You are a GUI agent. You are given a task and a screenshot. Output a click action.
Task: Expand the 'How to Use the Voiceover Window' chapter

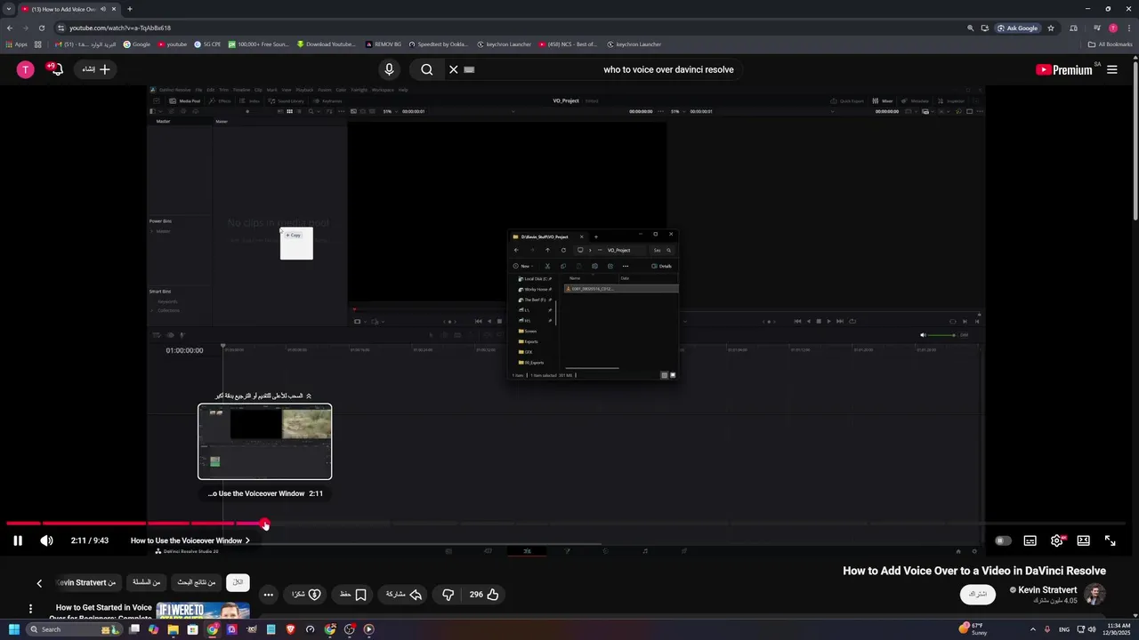(190, 540)
